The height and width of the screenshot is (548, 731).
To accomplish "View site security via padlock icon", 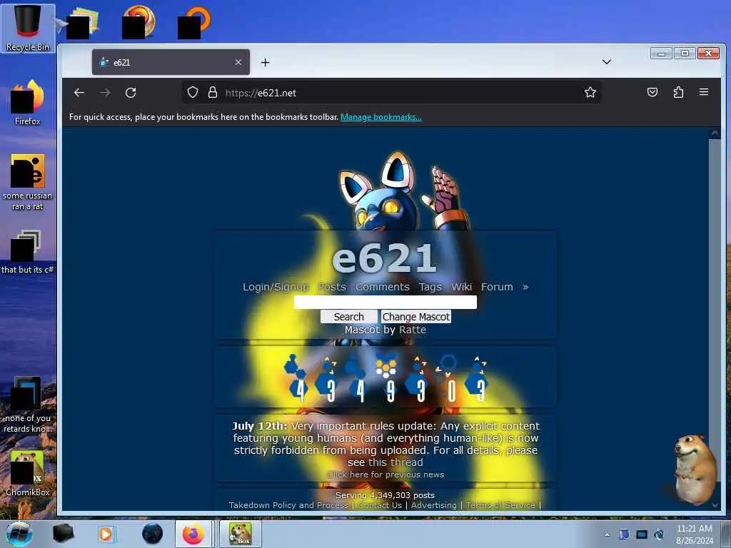I will pyautogui.click(x=213, y=92).
